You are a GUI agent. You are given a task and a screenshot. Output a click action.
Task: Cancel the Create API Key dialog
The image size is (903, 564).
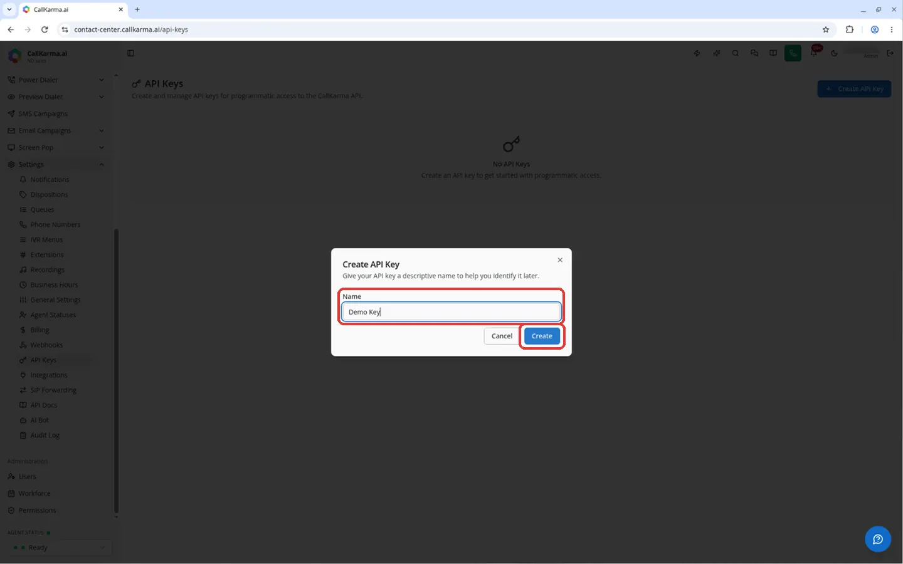pos(502,336)
